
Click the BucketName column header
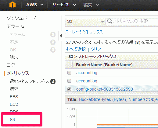104,65
